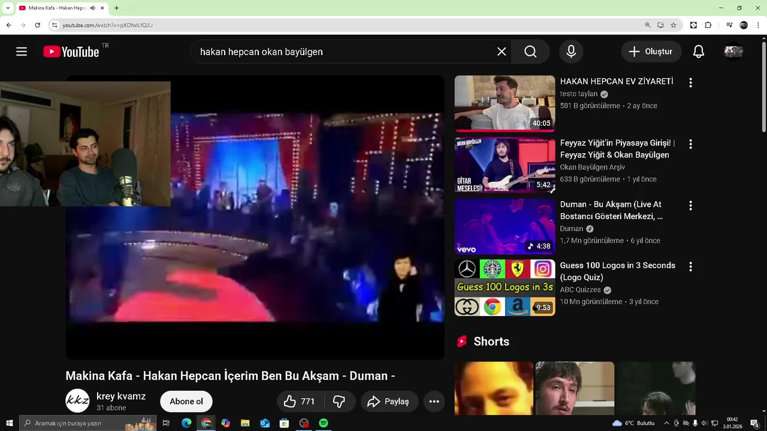Open options for Duman - Bu Akşam video
The height and width of the screenshot is (431, 767).
tap(690, 205)
